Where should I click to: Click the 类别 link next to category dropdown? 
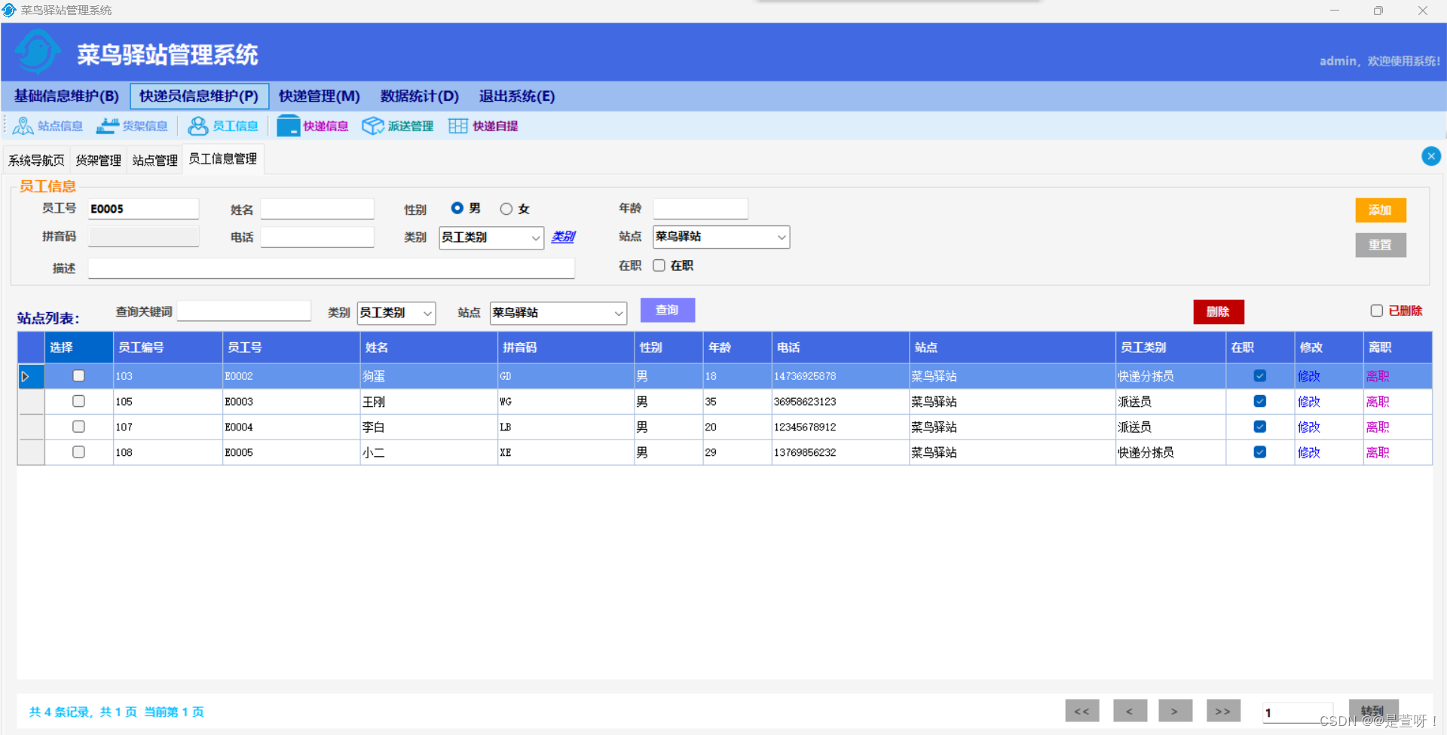[x=563, y=237]
